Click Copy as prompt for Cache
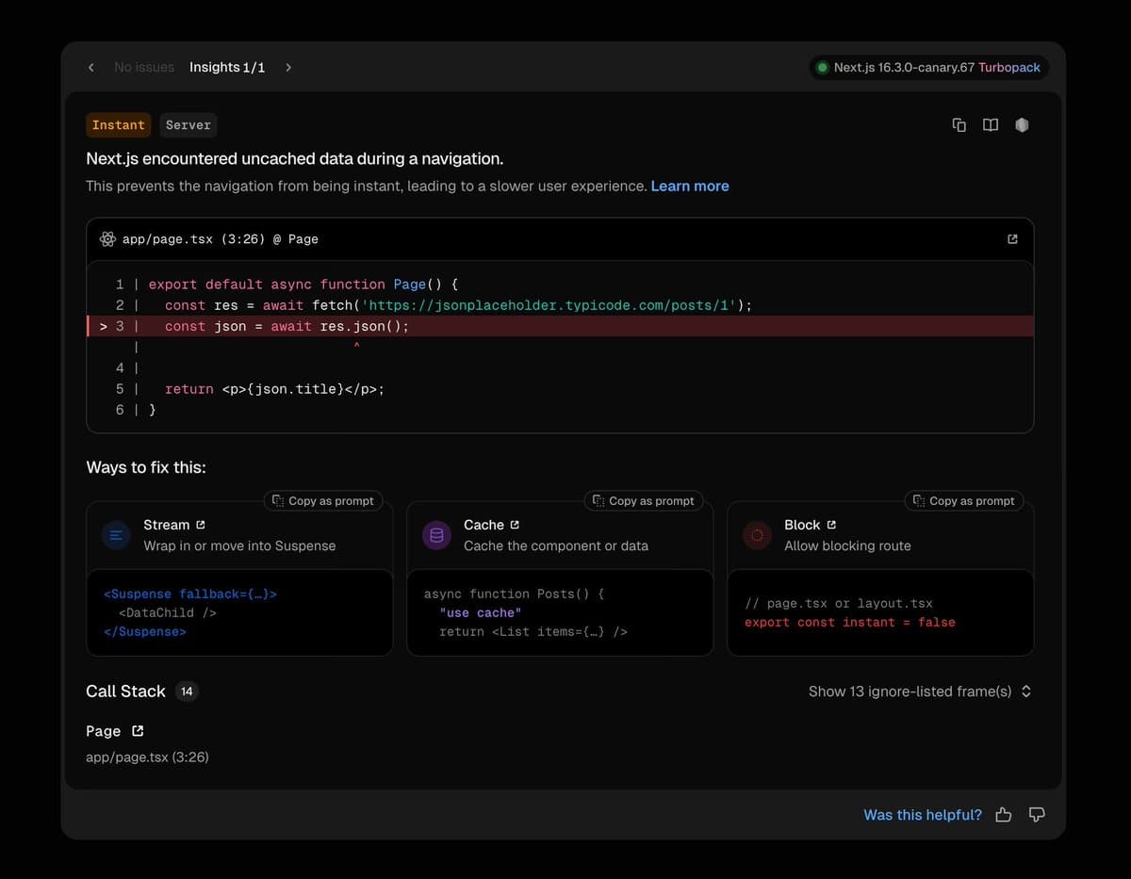This screenshot has width=1131, height=879. [x=643, y=501]
